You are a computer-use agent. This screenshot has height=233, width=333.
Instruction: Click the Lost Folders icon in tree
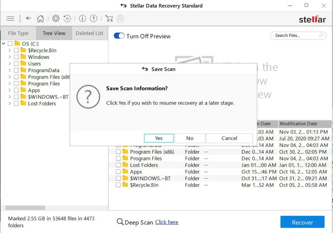point(23,103)
